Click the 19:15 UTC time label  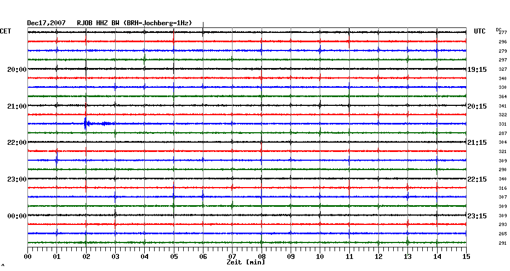tap(477, 70)
